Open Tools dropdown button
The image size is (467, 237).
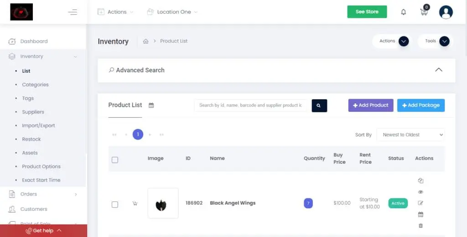pyautogui.click(x=444, y=41)
